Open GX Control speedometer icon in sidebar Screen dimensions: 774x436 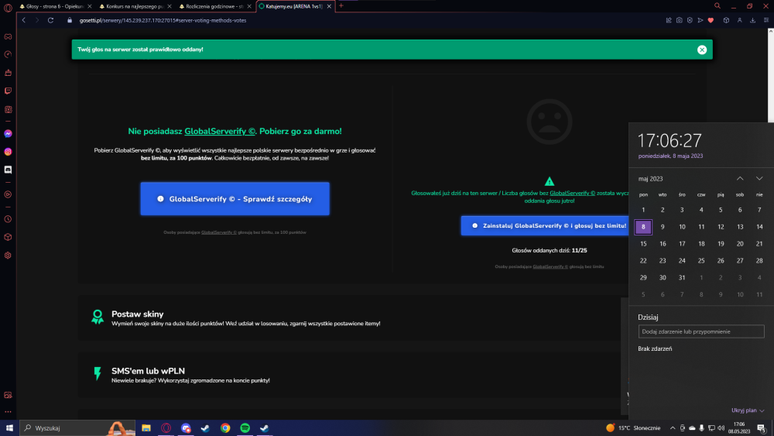point(8,54)
